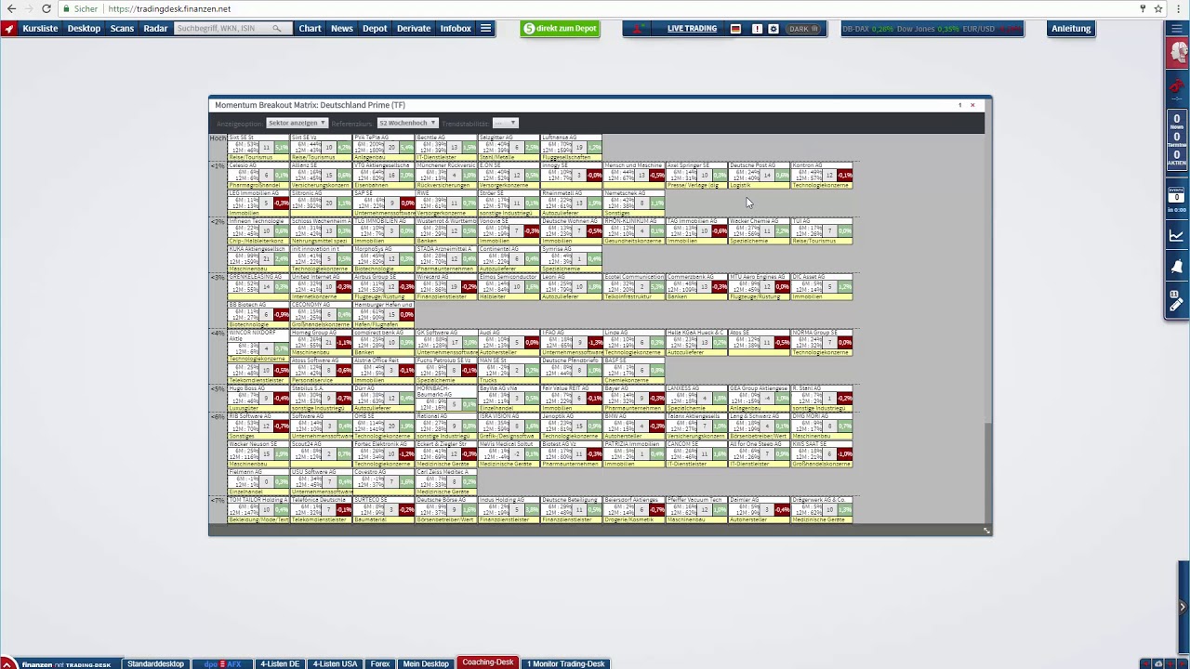Image resolution: width=1190 pixels, height=669 pixels.
Task: Click the red icon below the sidebar avatar
Action: (1177, 86)
